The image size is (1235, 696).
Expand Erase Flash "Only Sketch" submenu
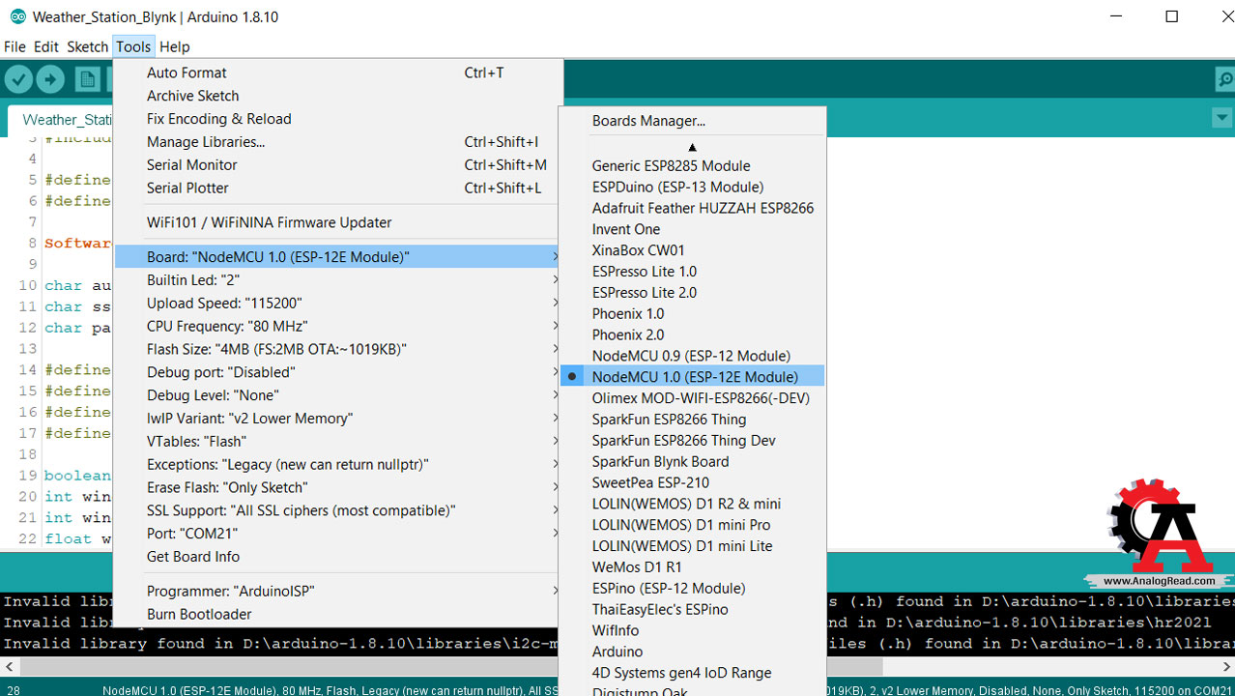pyautogui.click(x=555, y=488)
